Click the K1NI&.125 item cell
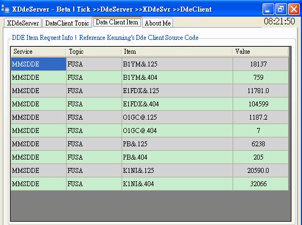Image resolution: width=302 pixels, height=225 pixels. (x=177, y=170)
